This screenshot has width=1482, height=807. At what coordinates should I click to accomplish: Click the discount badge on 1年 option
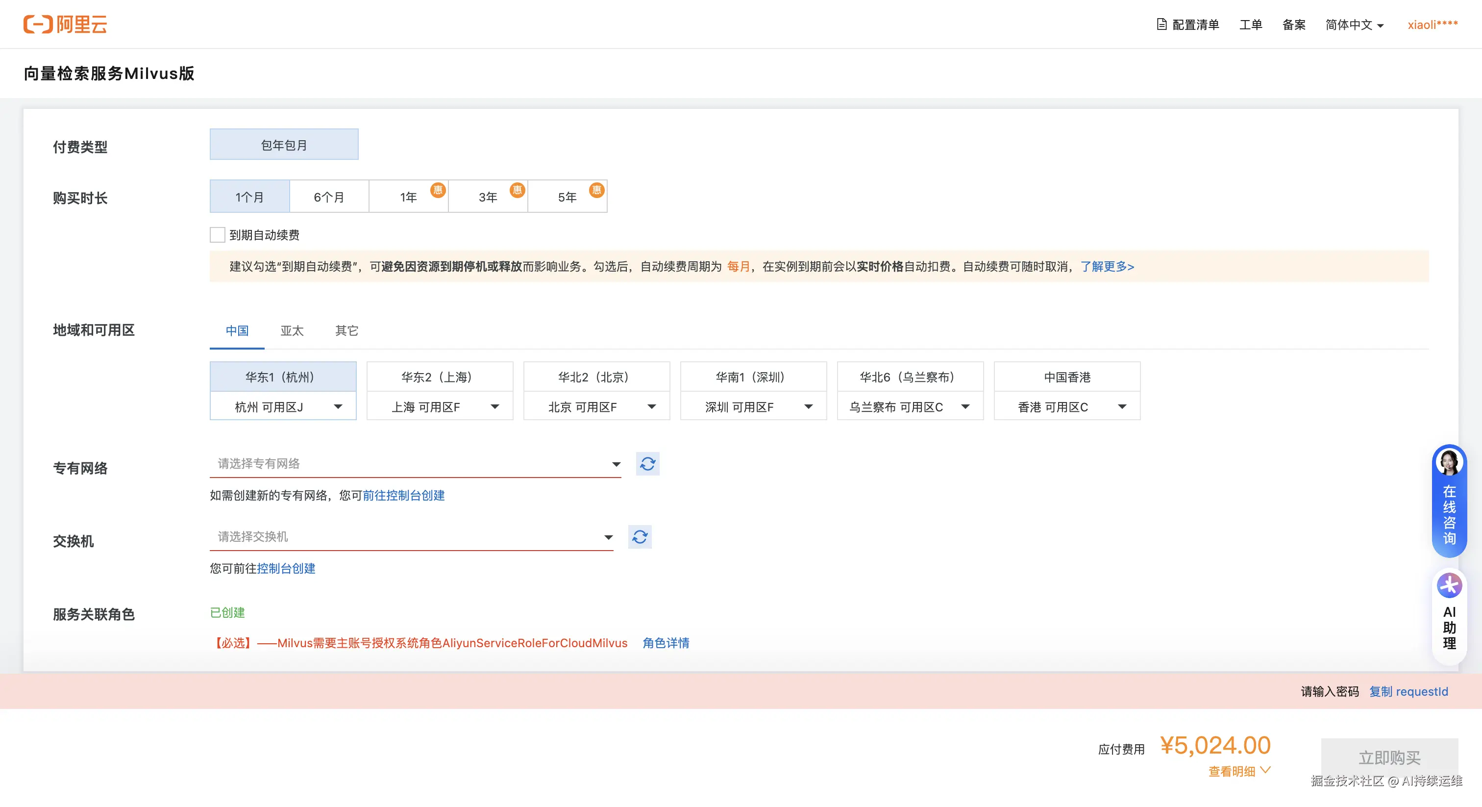(438, 190)
